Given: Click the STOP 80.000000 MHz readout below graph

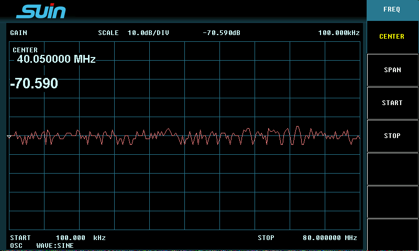Looking at the screenshot, I should coord(307,238).
